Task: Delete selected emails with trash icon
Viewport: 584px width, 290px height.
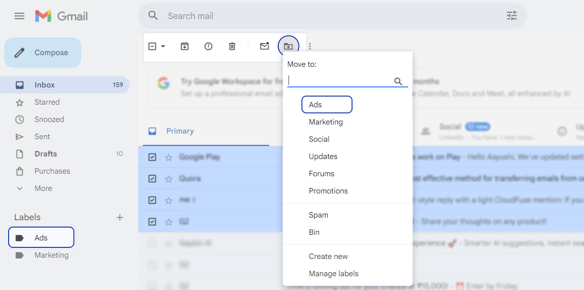Action: (232, 46)
